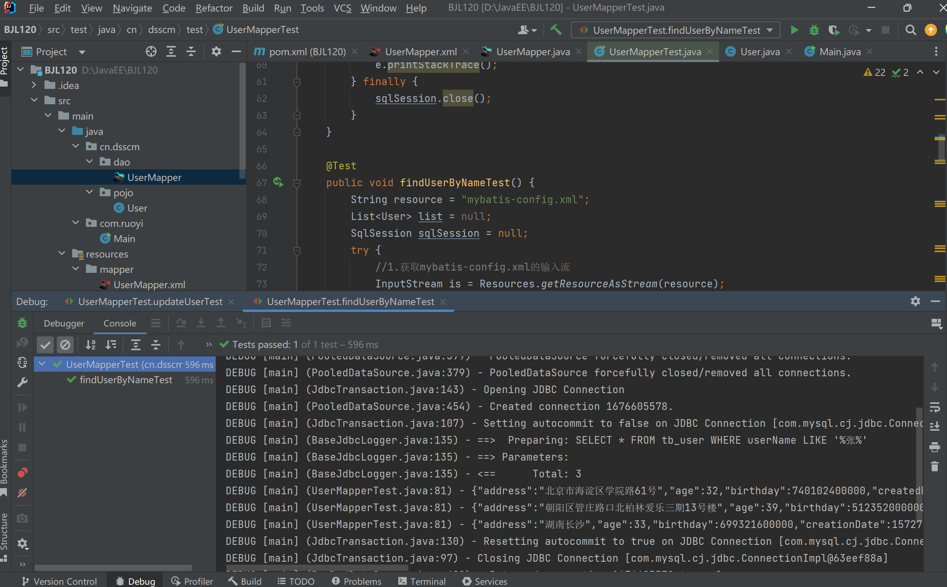The width and height of the screenshot is (947, 587).
Task: Click Scroll to End icon beside console
Action: click(x=935, y=427)
